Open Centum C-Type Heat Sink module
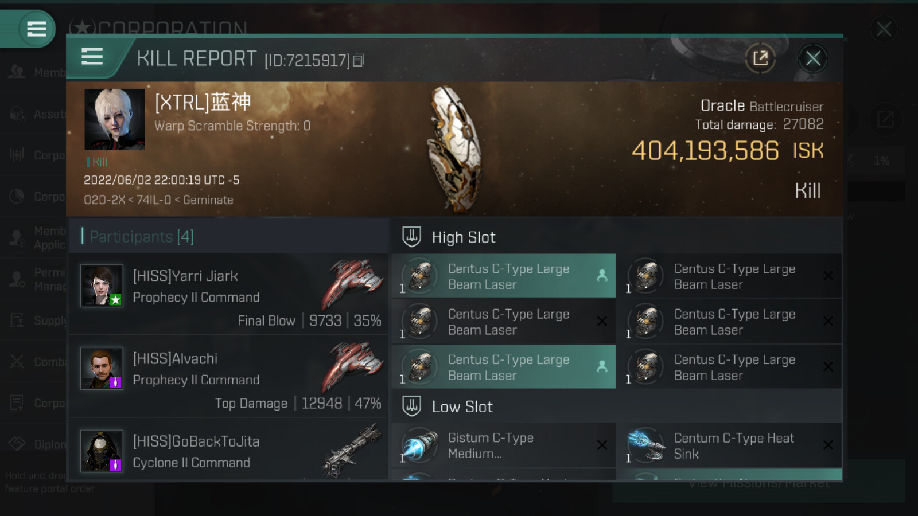 733,445
